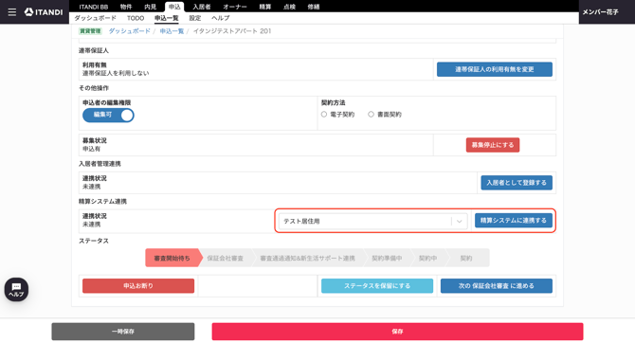The height and width of the screenshot is (343, 635).
Task: Open 設定 sub-navigation tab
Action: tap(195, 18)
